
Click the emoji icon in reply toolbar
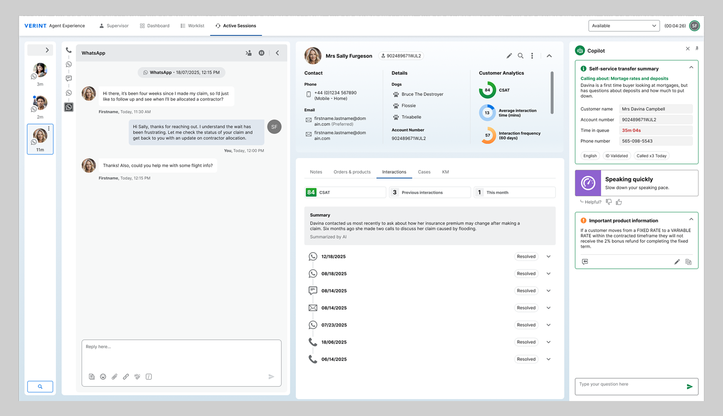(x=103, y=376)
